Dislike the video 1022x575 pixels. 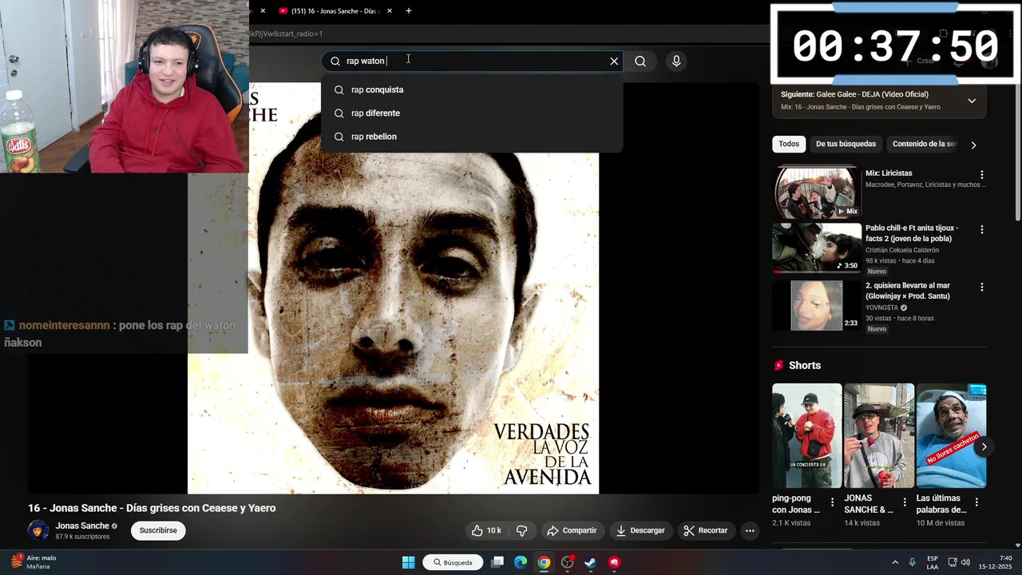coord(521,530)
